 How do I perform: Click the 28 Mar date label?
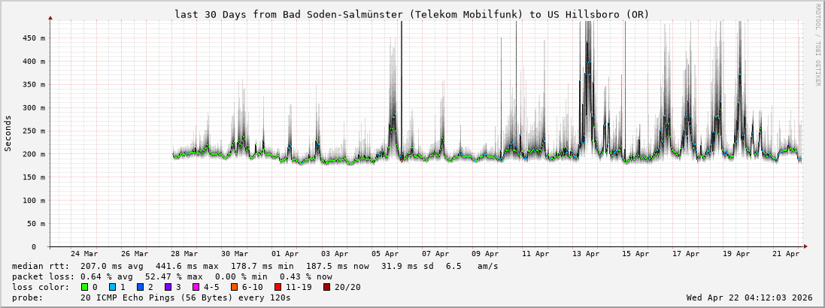pos(184,254)
